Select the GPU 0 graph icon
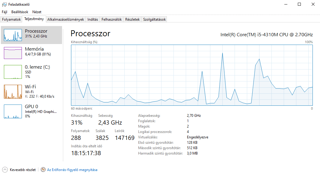Screen dimensions: 320x177 coord(13,111)
